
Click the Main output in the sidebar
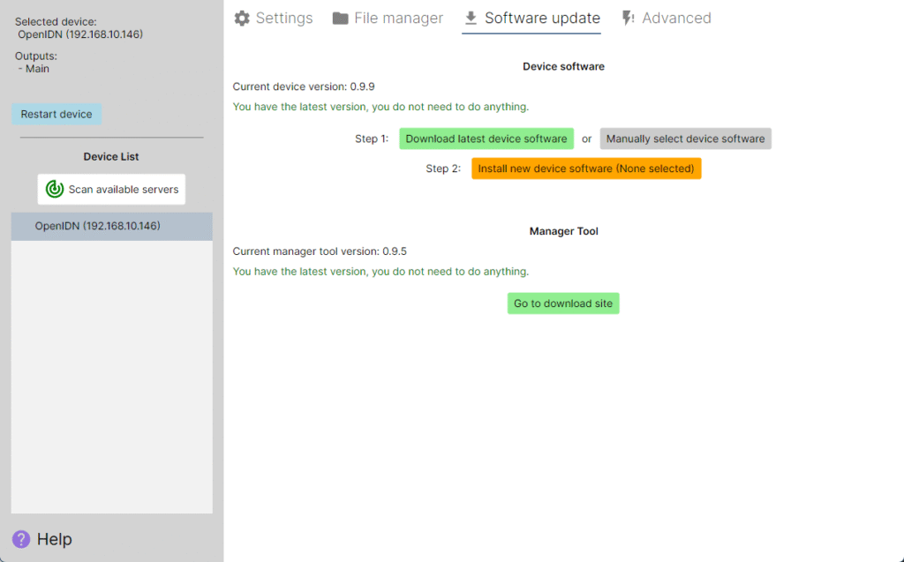tap(37, 69)
